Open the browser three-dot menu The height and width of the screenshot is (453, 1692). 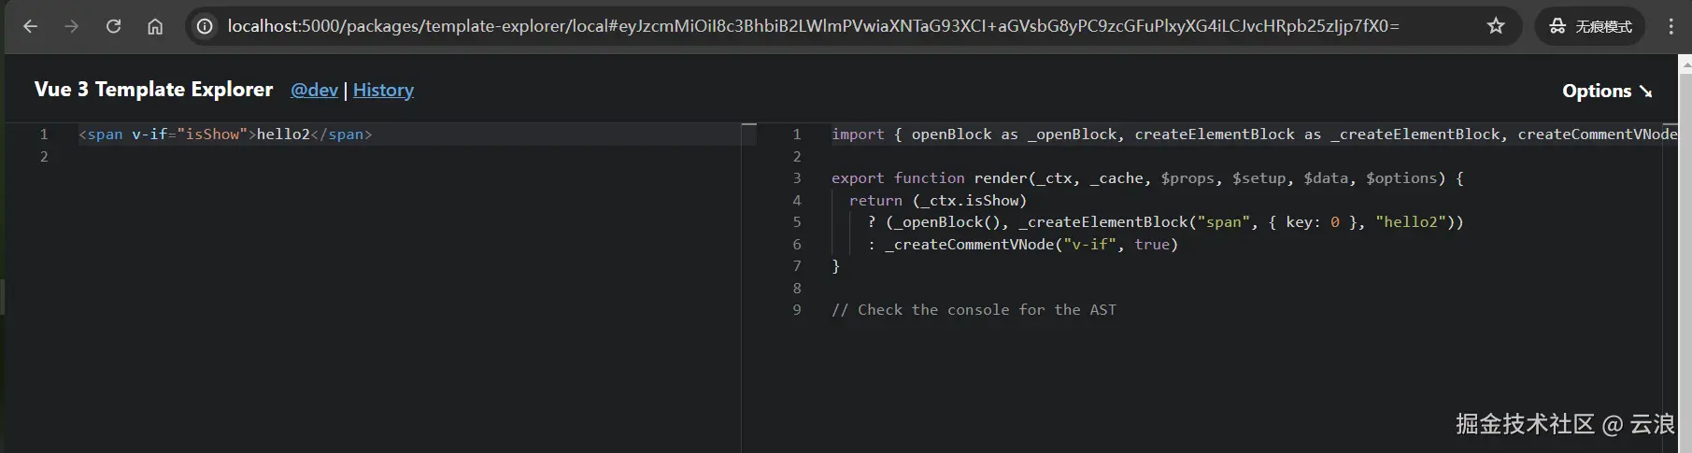1671,26
